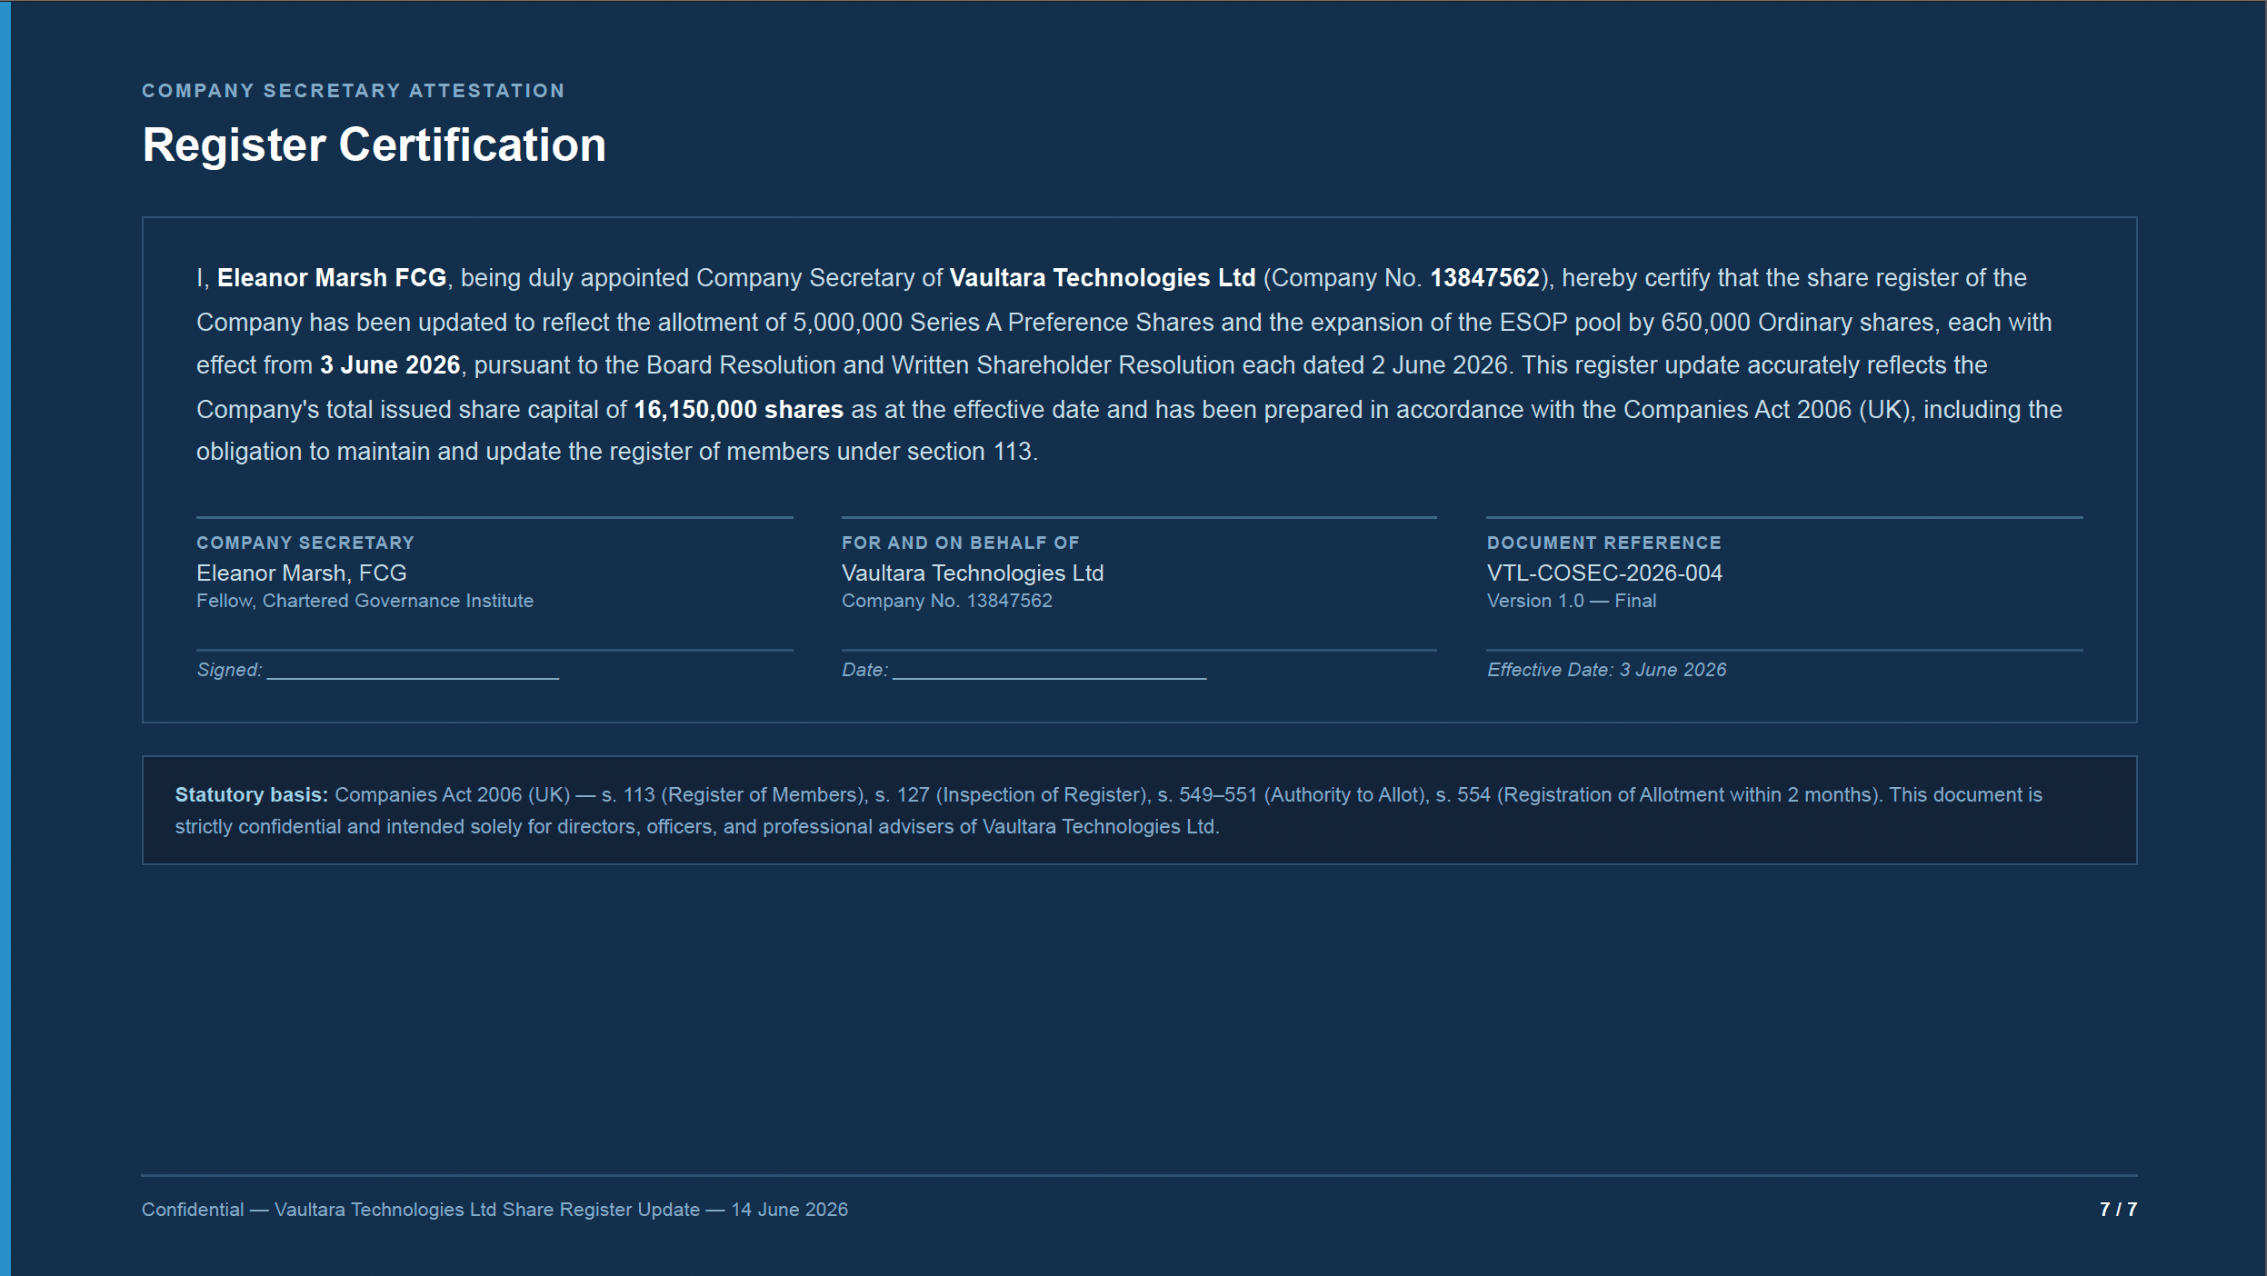Screen dimensions: 2267x1276
Task: Click the Statutory basis bold label
Action: [x=251, y=795]
